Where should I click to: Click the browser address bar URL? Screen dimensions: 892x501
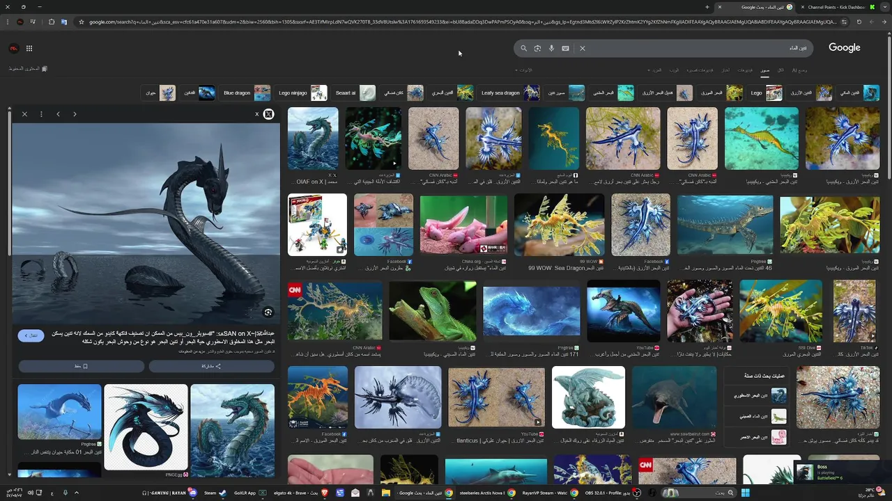pos(463,22)
